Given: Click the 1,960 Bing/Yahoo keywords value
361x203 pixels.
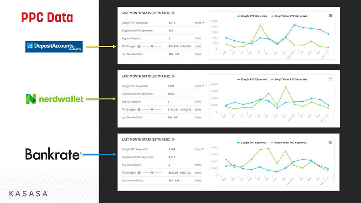Looking at the screenshot, I should pos(171,94).
